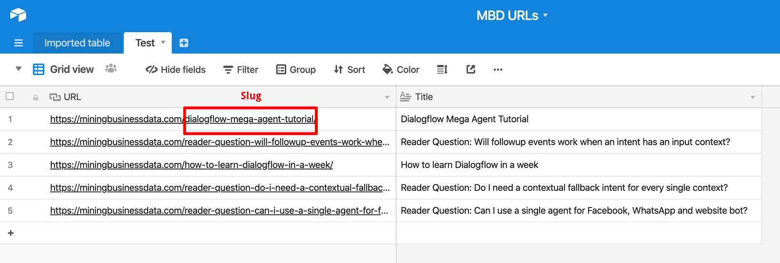This screenshot has width=780, height=263.
Task: Click row number 3
Action: pos(10,165)
